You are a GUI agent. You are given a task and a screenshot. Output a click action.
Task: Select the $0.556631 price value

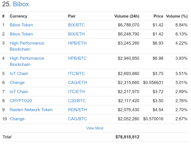[x=153, y=83]
